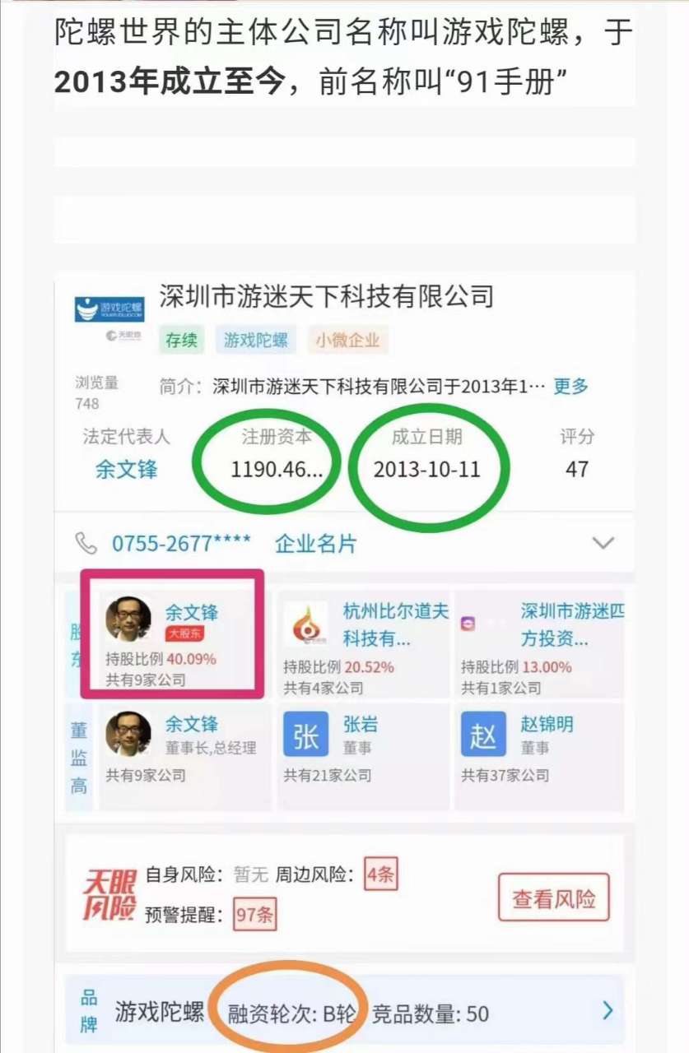
Task: Select the 游戏陀螺 blue tag
Action: tap(256, 341)
